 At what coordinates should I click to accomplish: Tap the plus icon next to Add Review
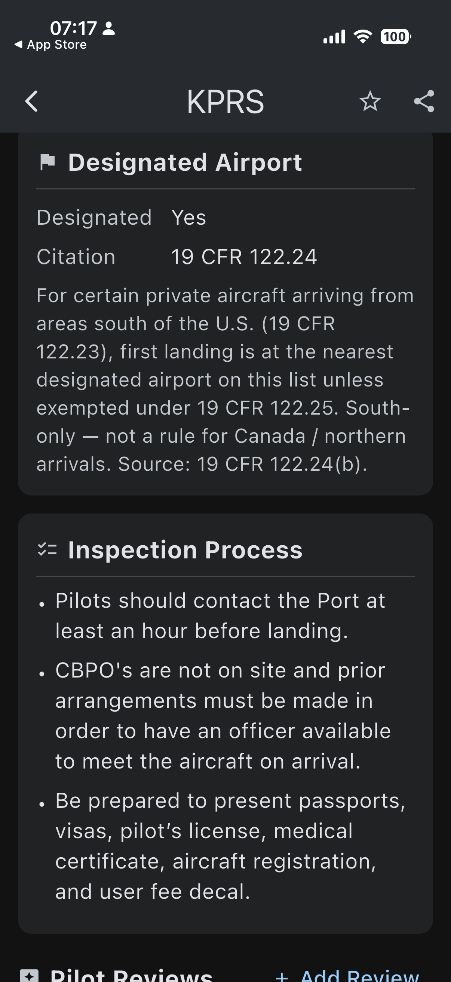(282, 976)
